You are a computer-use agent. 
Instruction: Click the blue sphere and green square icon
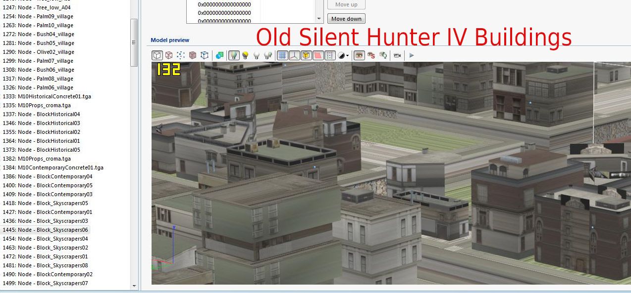pyautogui.click(x=219, y=55)
